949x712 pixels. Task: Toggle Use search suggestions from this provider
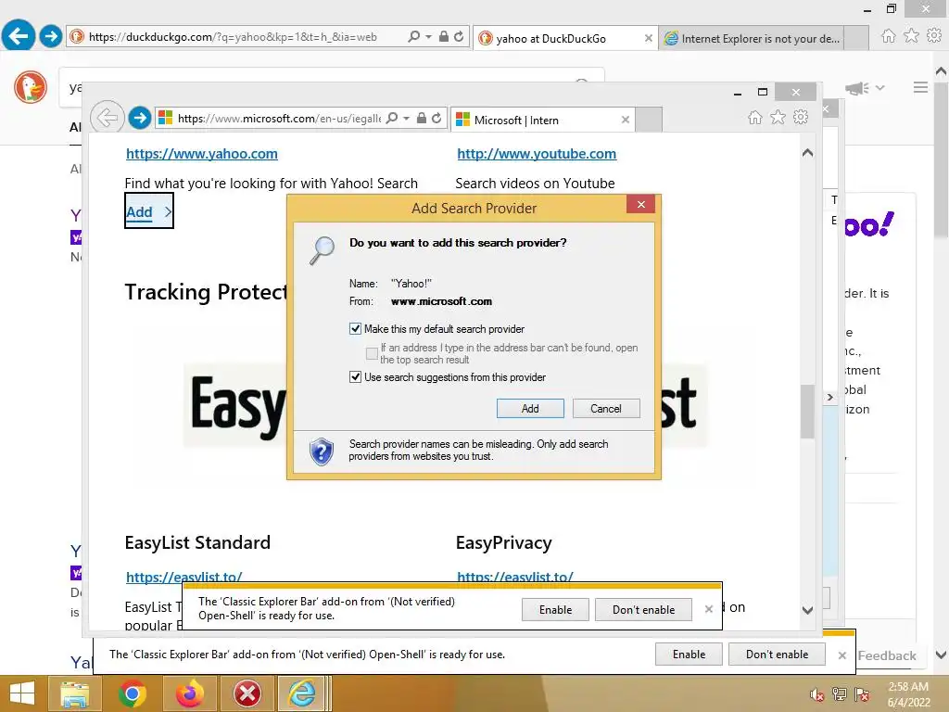pyautogui.click(x=355, y=377)
